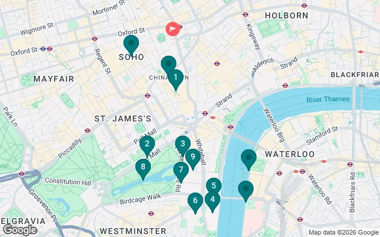Screen dimensions: 380x237
Task: Click the Underground station icon on Kingsway
Action: [x=245, y=14]
